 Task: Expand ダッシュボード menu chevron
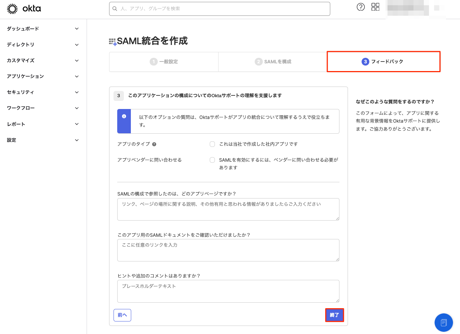tap(77, 29)
